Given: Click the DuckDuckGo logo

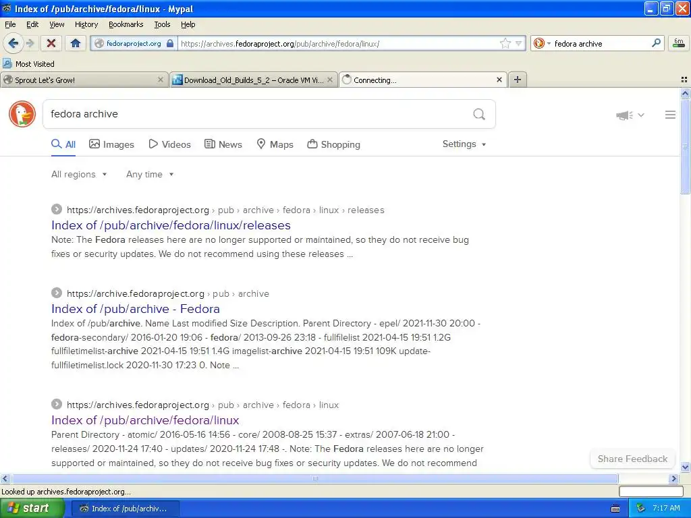Looking at the screenshot, I should (x=22, y=114).
